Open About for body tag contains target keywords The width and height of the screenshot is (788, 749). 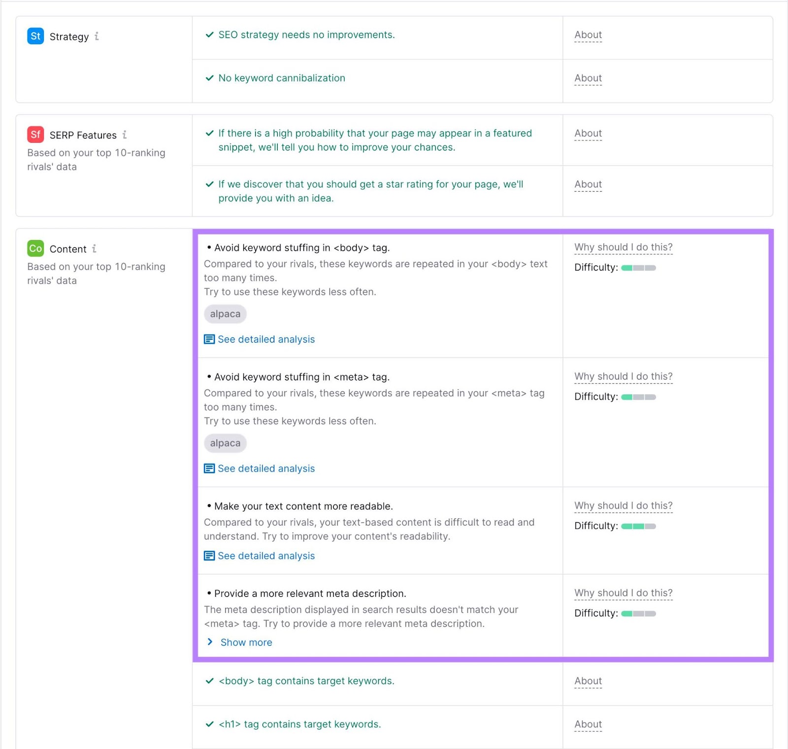(588, 681)
